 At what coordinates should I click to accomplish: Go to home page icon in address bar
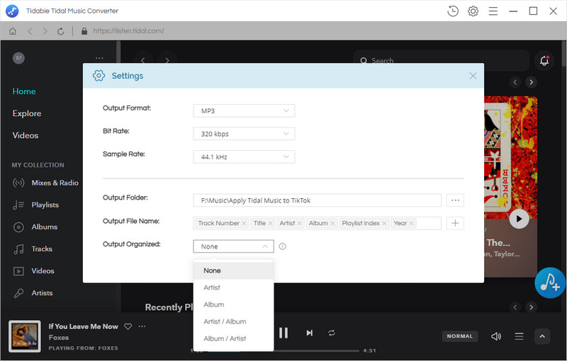[x=13, y=31]
